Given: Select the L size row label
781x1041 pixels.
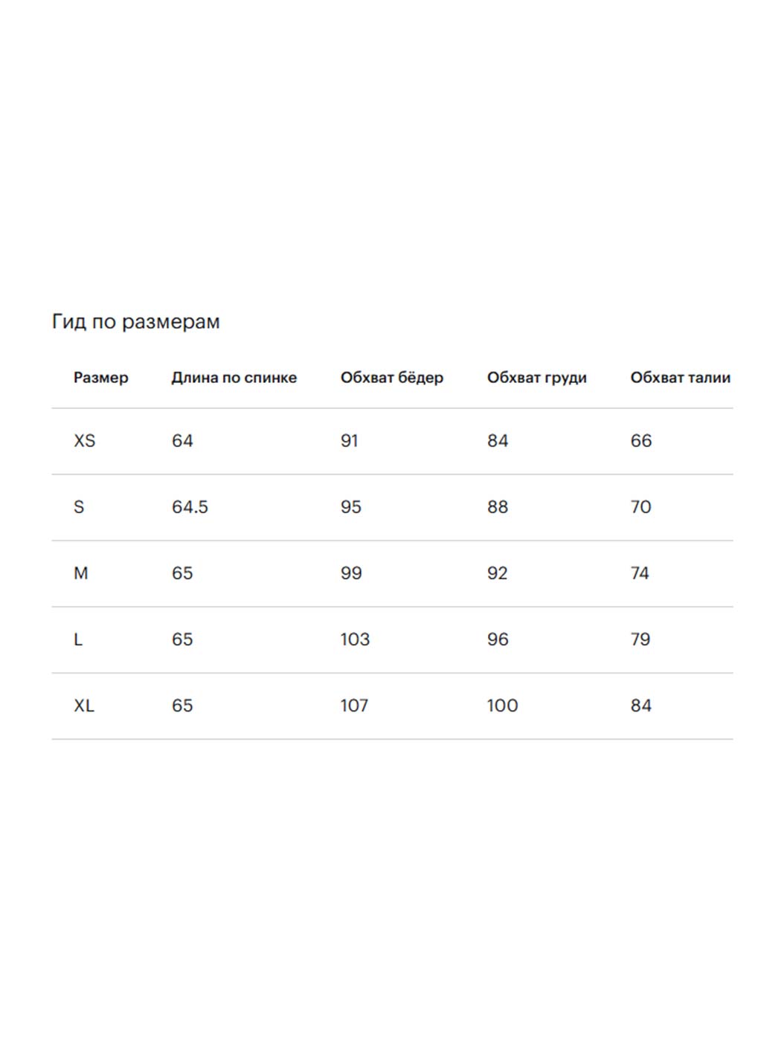Looking at the screenshot, I should (x=78, y=639).
